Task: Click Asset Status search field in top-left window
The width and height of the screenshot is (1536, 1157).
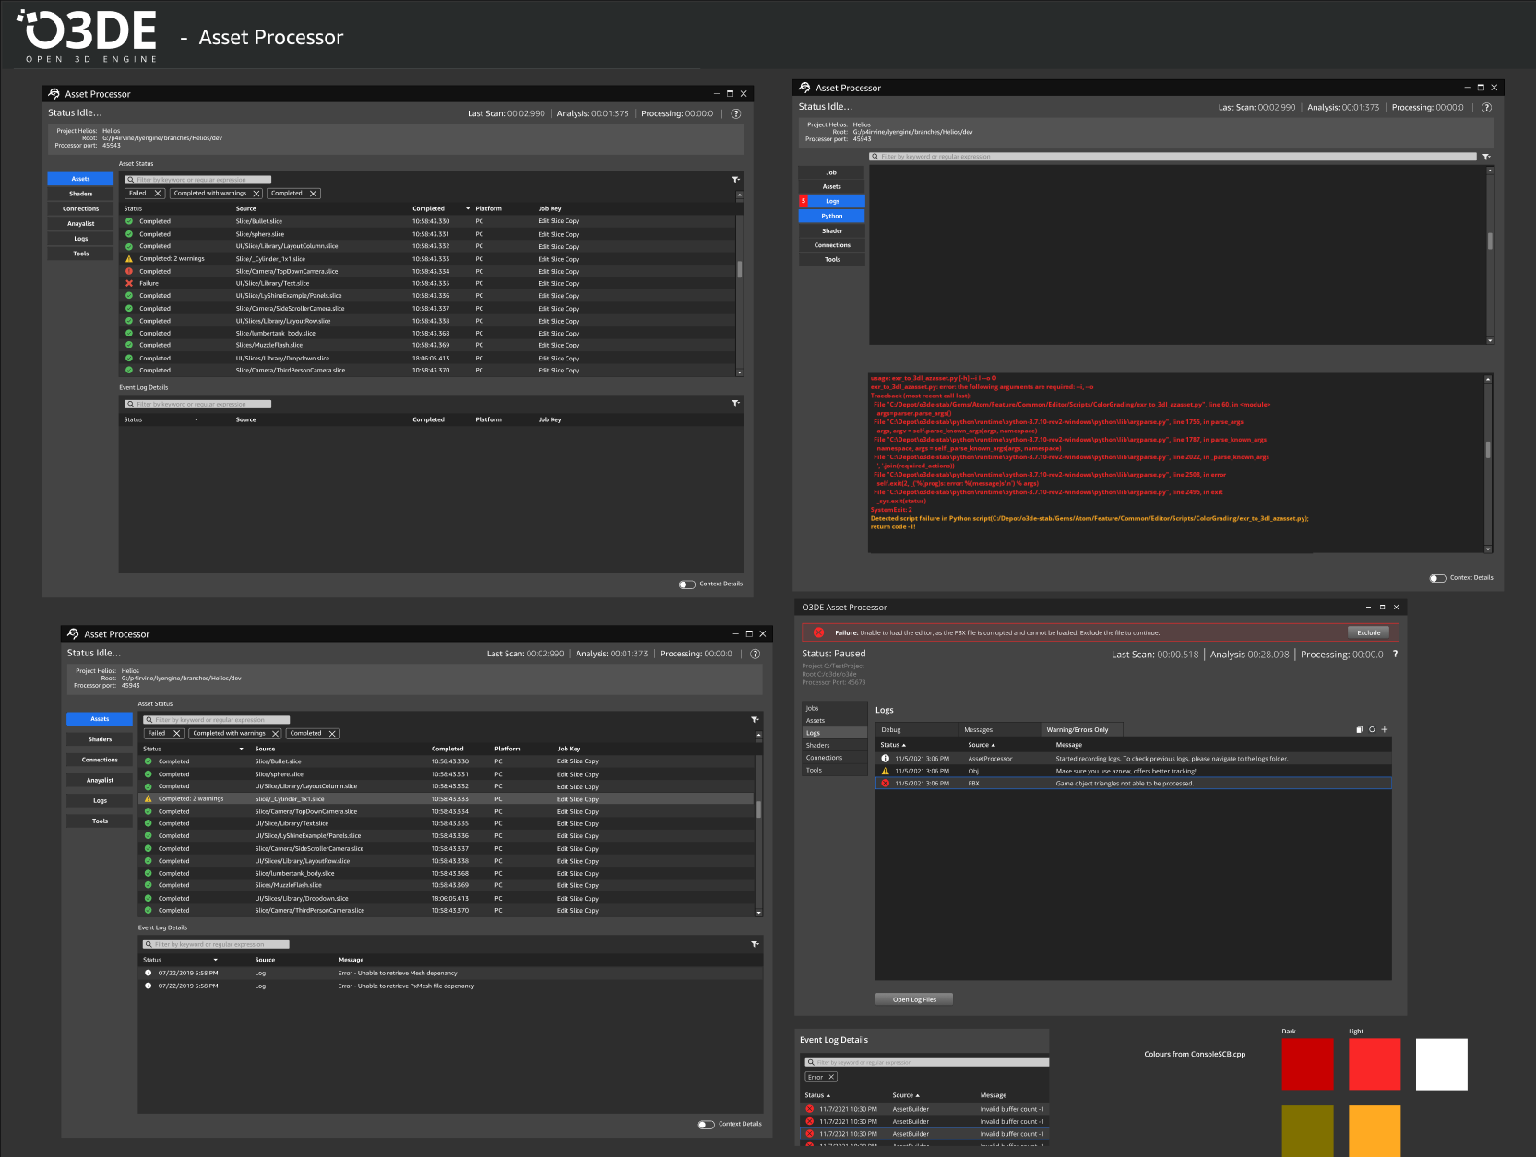Action: click(x=198, y=180)
